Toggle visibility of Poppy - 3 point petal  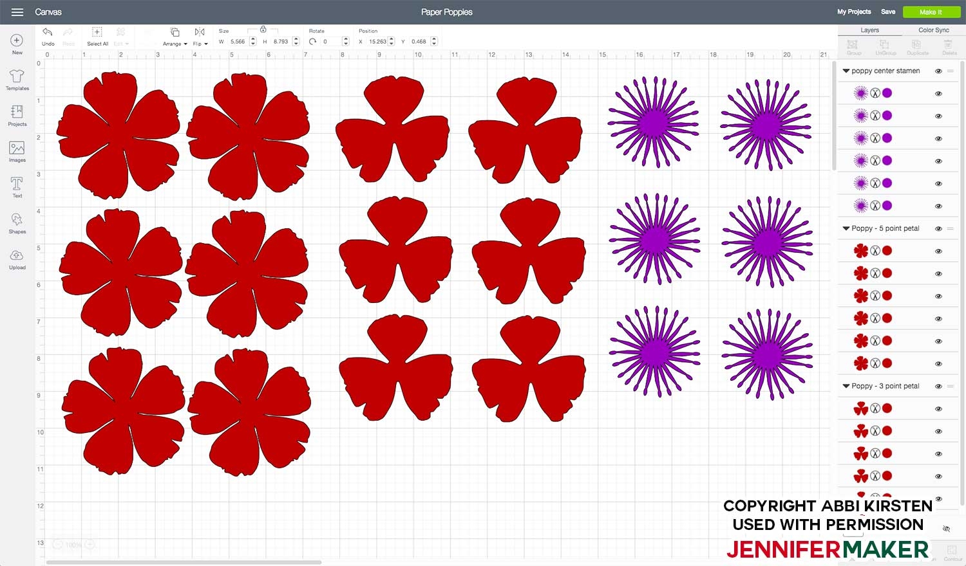coord(938,387)
